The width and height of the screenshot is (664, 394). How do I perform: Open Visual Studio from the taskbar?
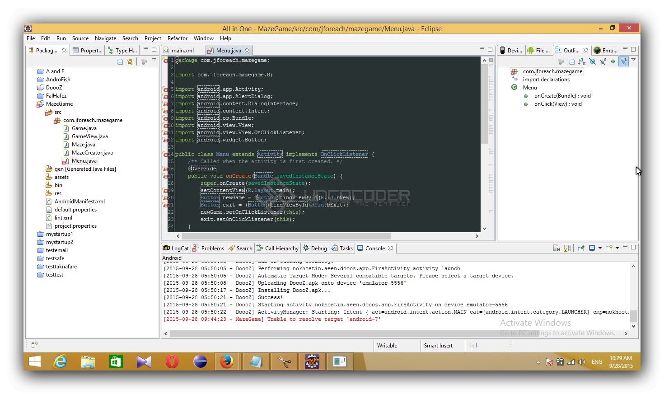click(x=144, y=361)
